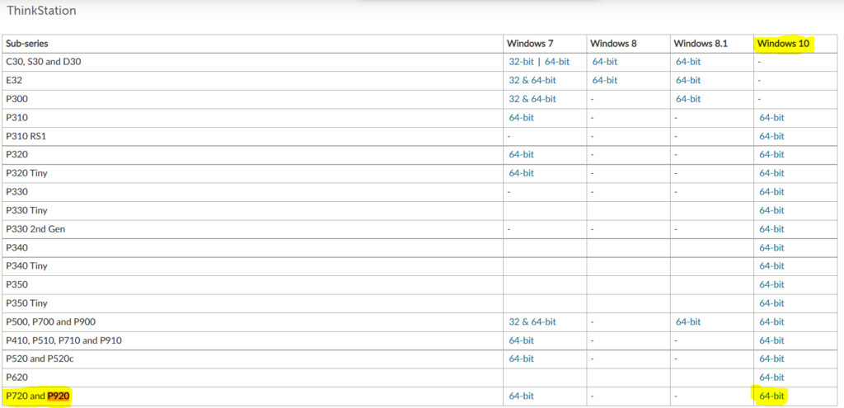
Task: Select the P340 Tiny row label
Action: click(x=26, y=266)
